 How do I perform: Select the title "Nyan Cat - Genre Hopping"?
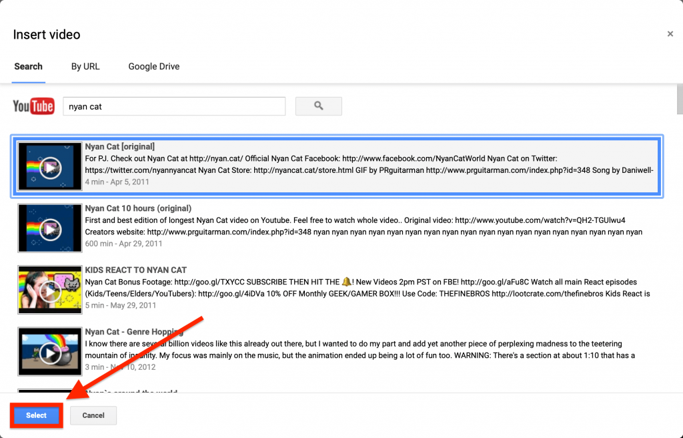pos(134,332)
